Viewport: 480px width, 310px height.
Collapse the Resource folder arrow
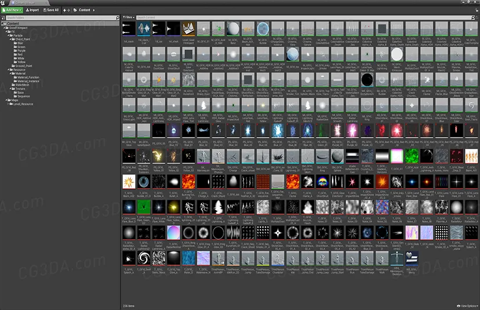pos(8,70)
